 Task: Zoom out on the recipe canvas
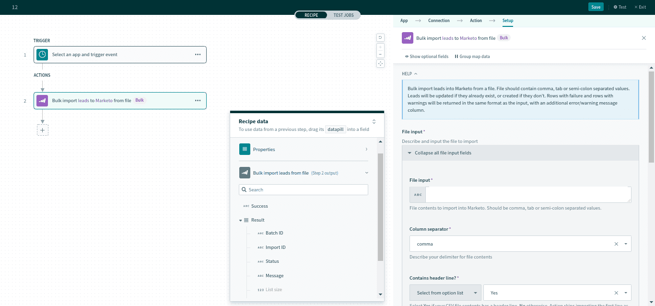[380, 54]
